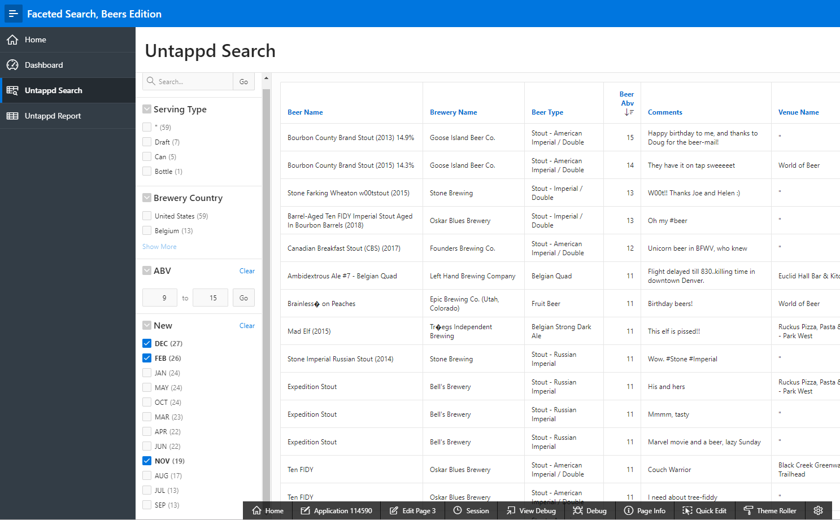The width and height of the screenshot is (840, 520).
Task: Check the quote-mark serving type (59)
Action: click(147, 127)
